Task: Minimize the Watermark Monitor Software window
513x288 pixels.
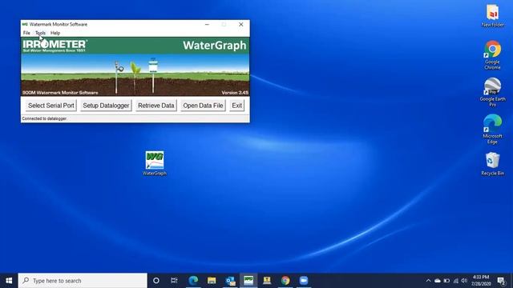Action: click(x=207, y=25)
